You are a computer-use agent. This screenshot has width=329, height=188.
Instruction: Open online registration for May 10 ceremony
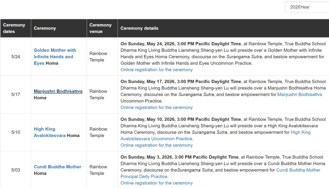click(156, 145)
